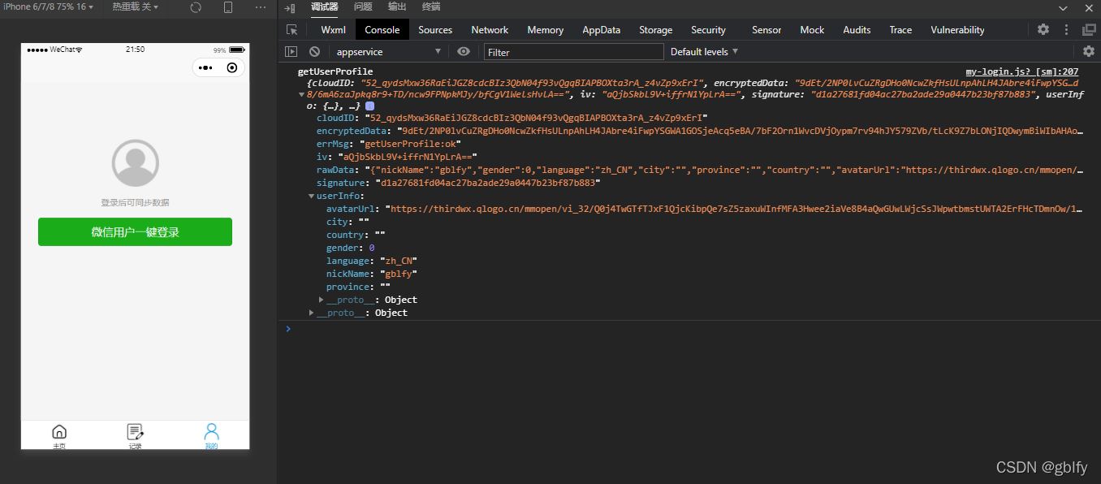Open the my-login.js source link
The image size is (1101, 484).
click(x=1021, y=71)
